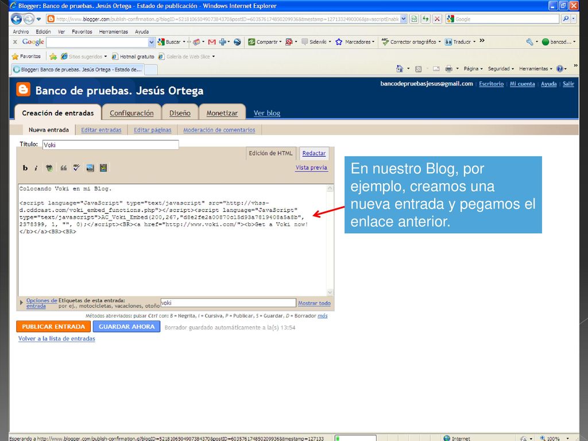Viewport: 588px width, 441px height.
Task: Click the wrench settings icon in Google toolbar
Action: 529,42
